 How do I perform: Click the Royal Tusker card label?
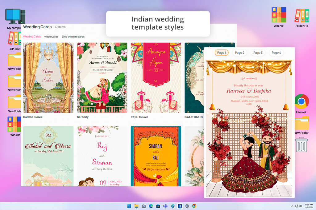point(139,117)
